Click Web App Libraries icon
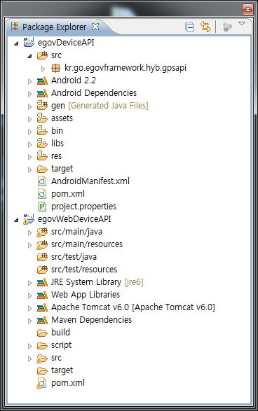The height and width of the screenshot is (411, 258). [x=42, y=295]
